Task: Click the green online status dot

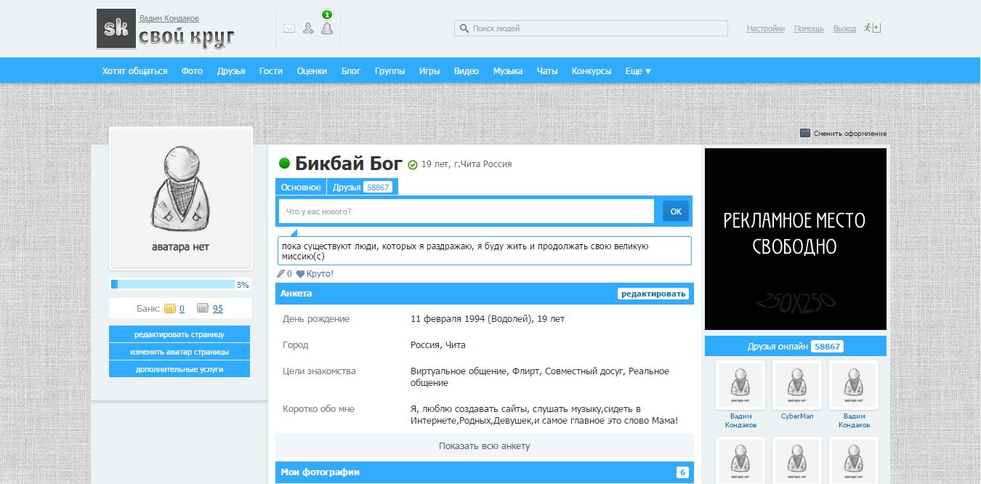Action: [285, 164]
